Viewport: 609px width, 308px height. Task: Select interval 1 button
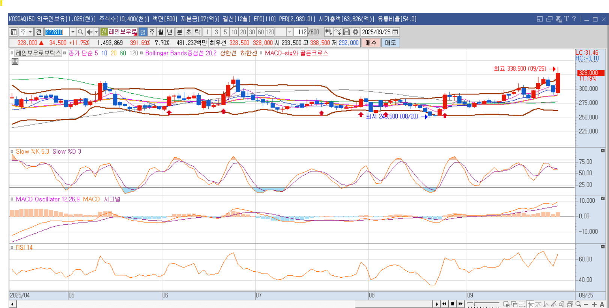pos(207,32)
